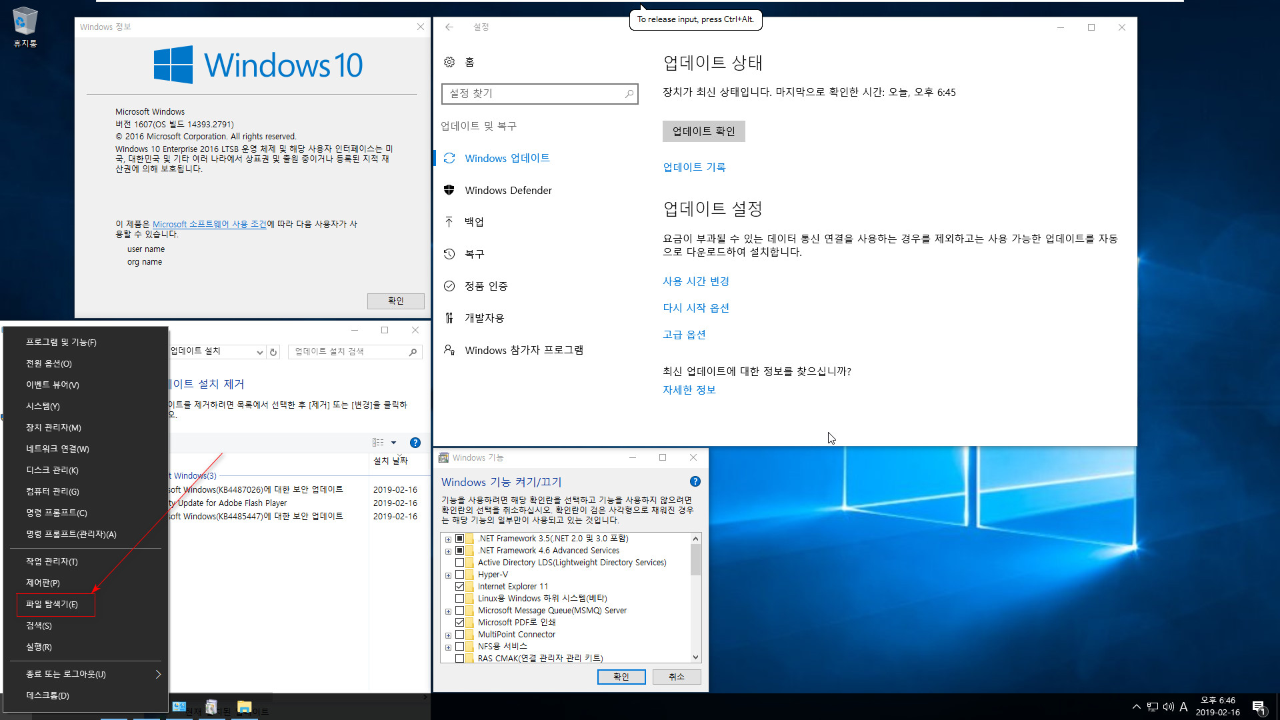Viewport: 1280px width, 720px height.
Task: Expand .NET Framework 3.5 tree item
Action: click(449, 538)
